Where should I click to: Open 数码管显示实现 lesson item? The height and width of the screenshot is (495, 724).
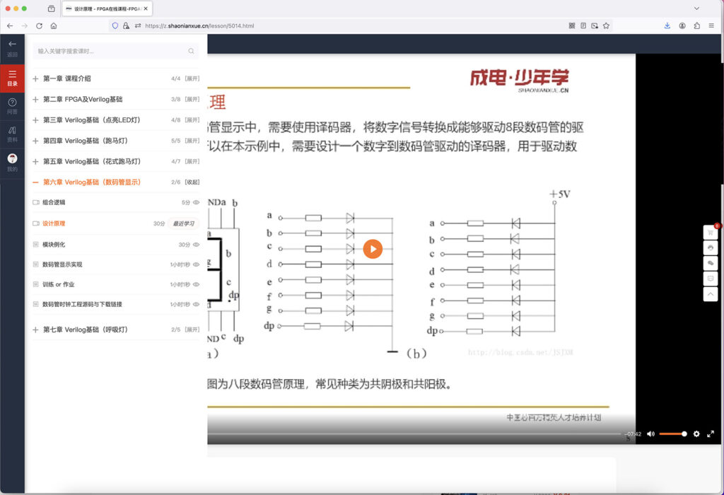[62, 264]
